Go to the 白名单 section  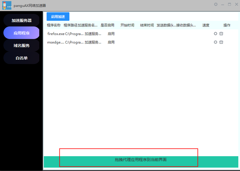click(x=21, y=58)
